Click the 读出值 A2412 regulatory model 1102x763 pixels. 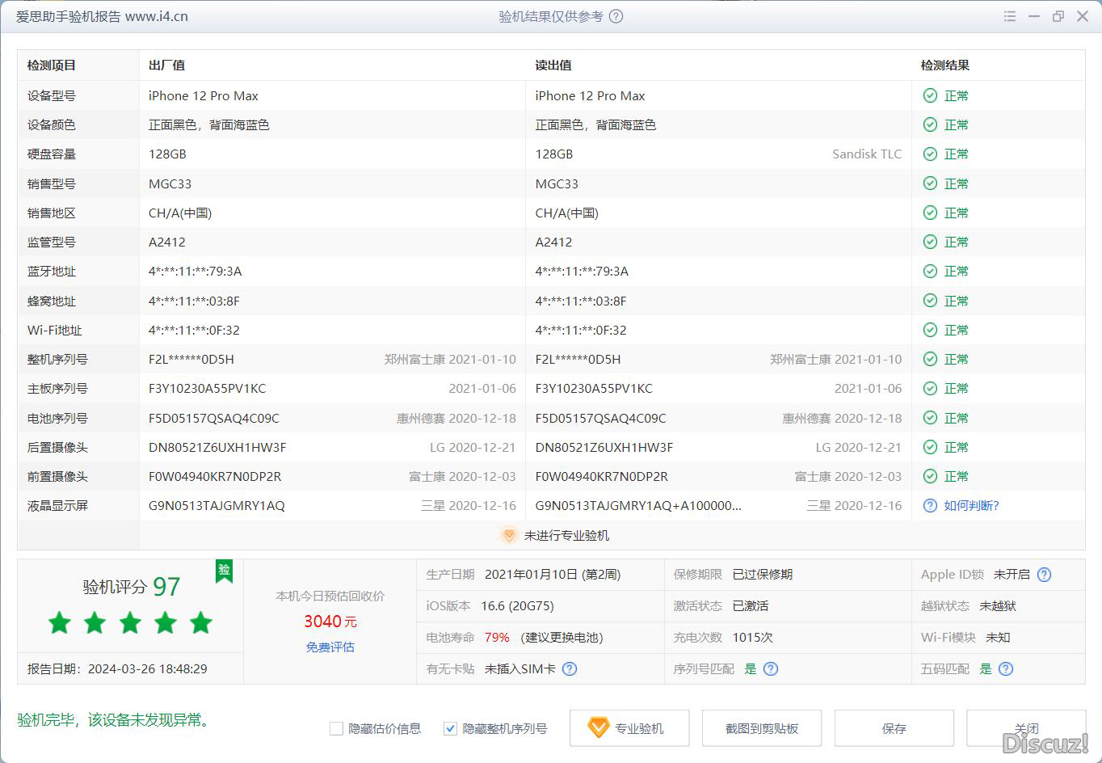click(553, 242)
